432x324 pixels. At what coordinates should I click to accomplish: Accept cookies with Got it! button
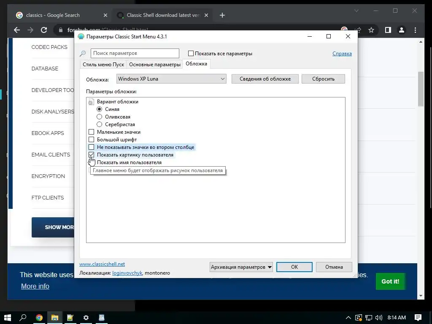click(390, 281)
